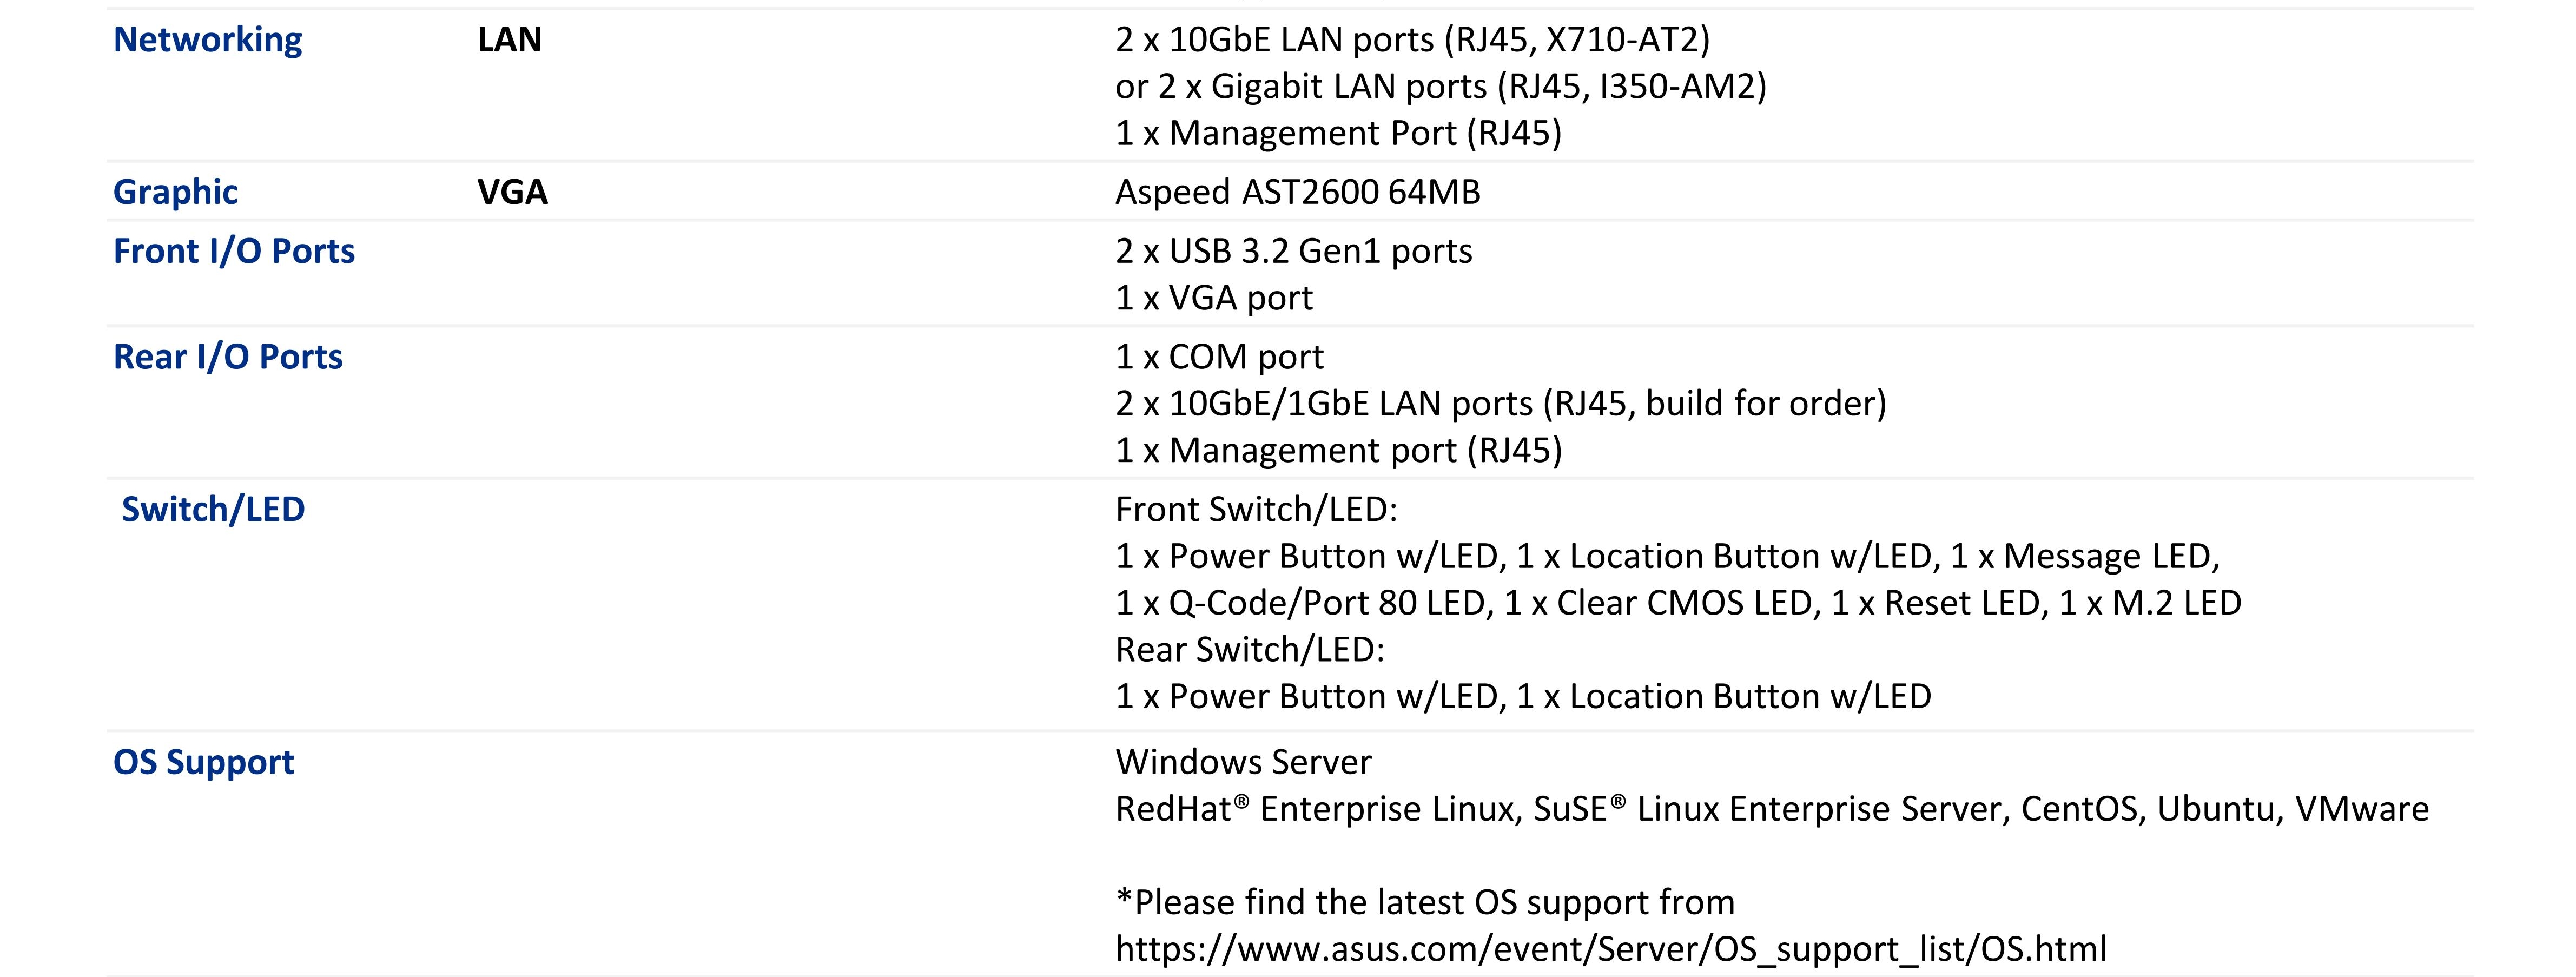Click the Gigabit LAN ports I350-AM2 line
Image resolution: width=2576 pixels, height=977 pixels.
[1441, 86]
